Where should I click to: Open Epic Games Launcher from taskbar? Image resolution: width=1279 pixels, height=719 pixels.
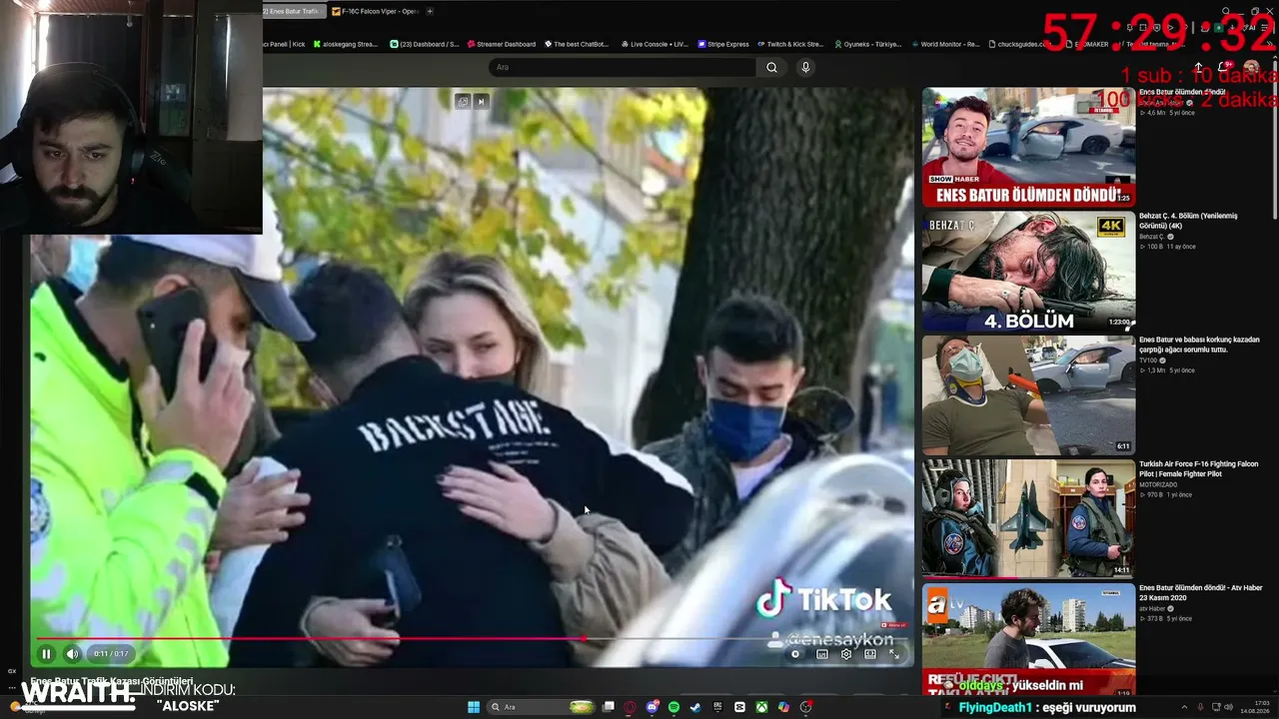click(717, 707)
